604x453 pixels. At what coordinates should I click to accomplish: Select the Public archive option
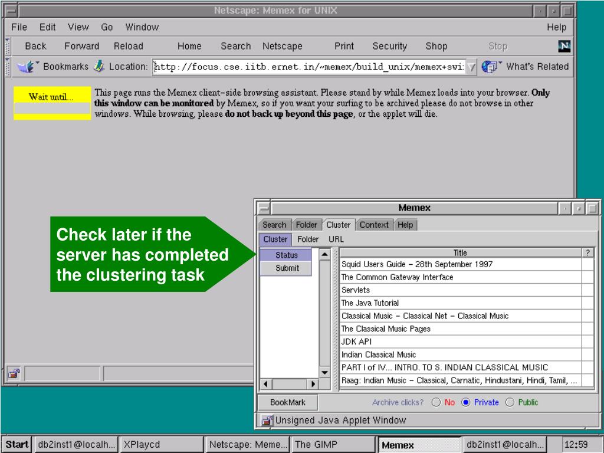tap(510, 403)
